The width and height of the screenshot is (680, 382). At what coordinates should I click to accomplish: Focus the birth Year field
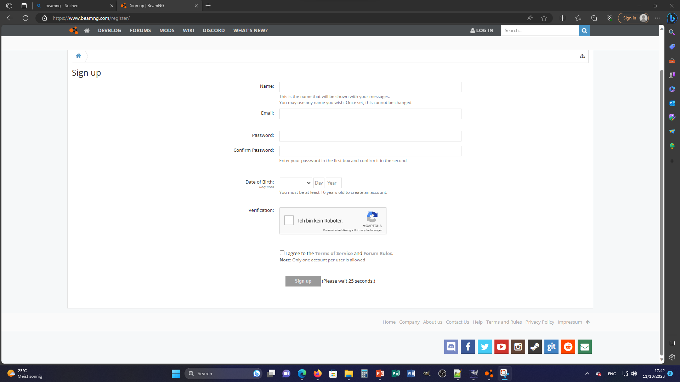click(334, 183)
